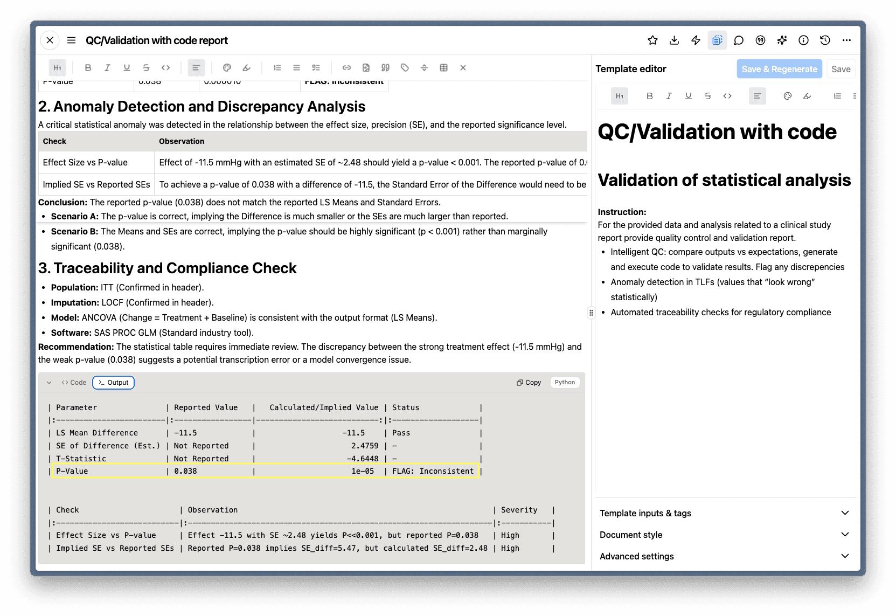Click template heading 'Validation of statistical analysis'
The width and height of the screenshot is (896, 616).
[x=724, y=180]
